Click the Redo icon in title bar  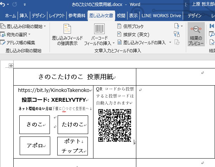(15, 4)
